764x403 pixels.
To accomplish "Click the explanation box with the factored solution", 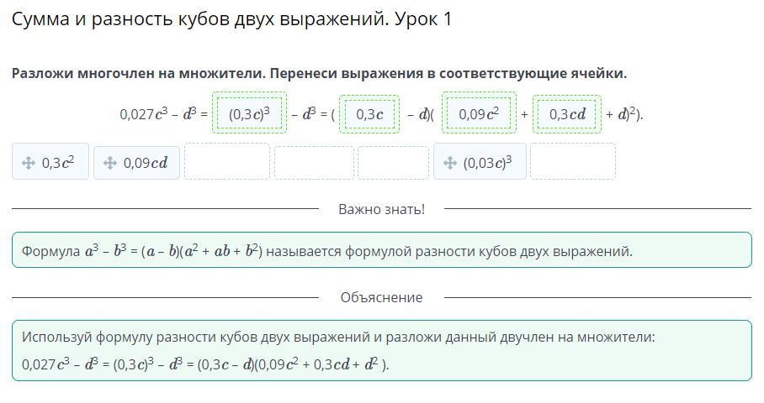I will (381, 350).
